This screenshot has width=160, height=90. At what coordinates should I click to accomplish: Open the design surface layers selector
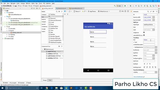[65, 11]
